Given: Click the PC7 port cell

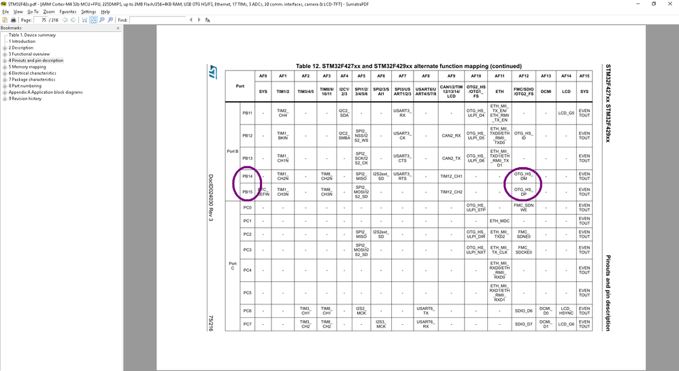Looking at the screenshot, I should [x=247, y=324].
